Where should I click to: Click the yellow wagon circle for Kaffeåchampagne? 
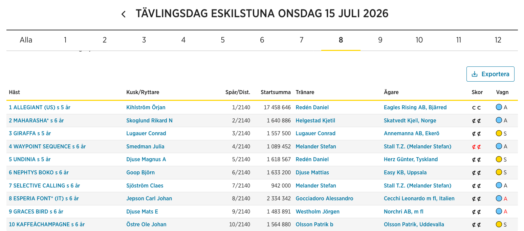point(499,224)
